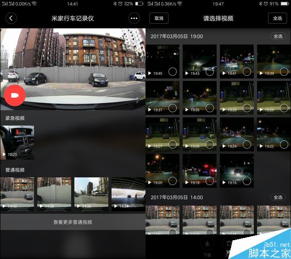The image size is (291, 259).
Task: Tap play icon on the 19:22 video
Action: point(261,146)
